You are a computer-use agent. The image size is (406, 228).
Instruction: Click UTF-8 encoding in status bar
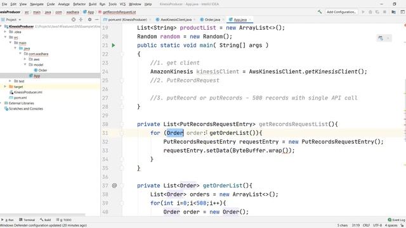(377, 225)
